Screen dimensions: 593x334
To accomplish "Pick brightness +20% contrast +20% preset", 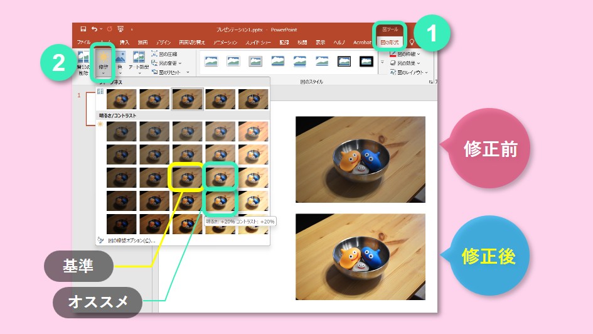I will coord(220,201).
